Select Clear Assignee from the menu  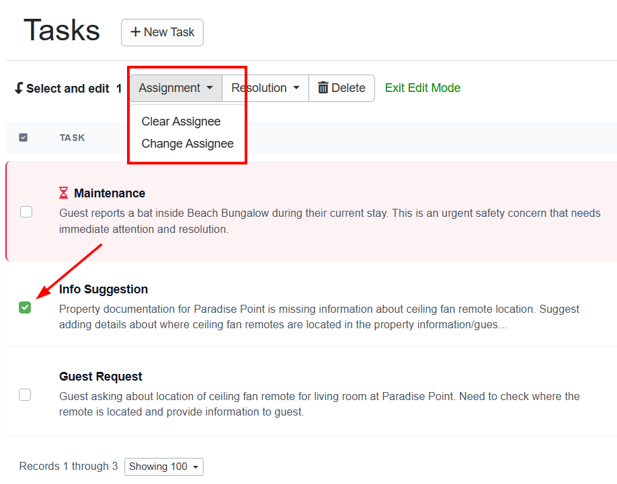pyautogui.click(x=180, y=122)
